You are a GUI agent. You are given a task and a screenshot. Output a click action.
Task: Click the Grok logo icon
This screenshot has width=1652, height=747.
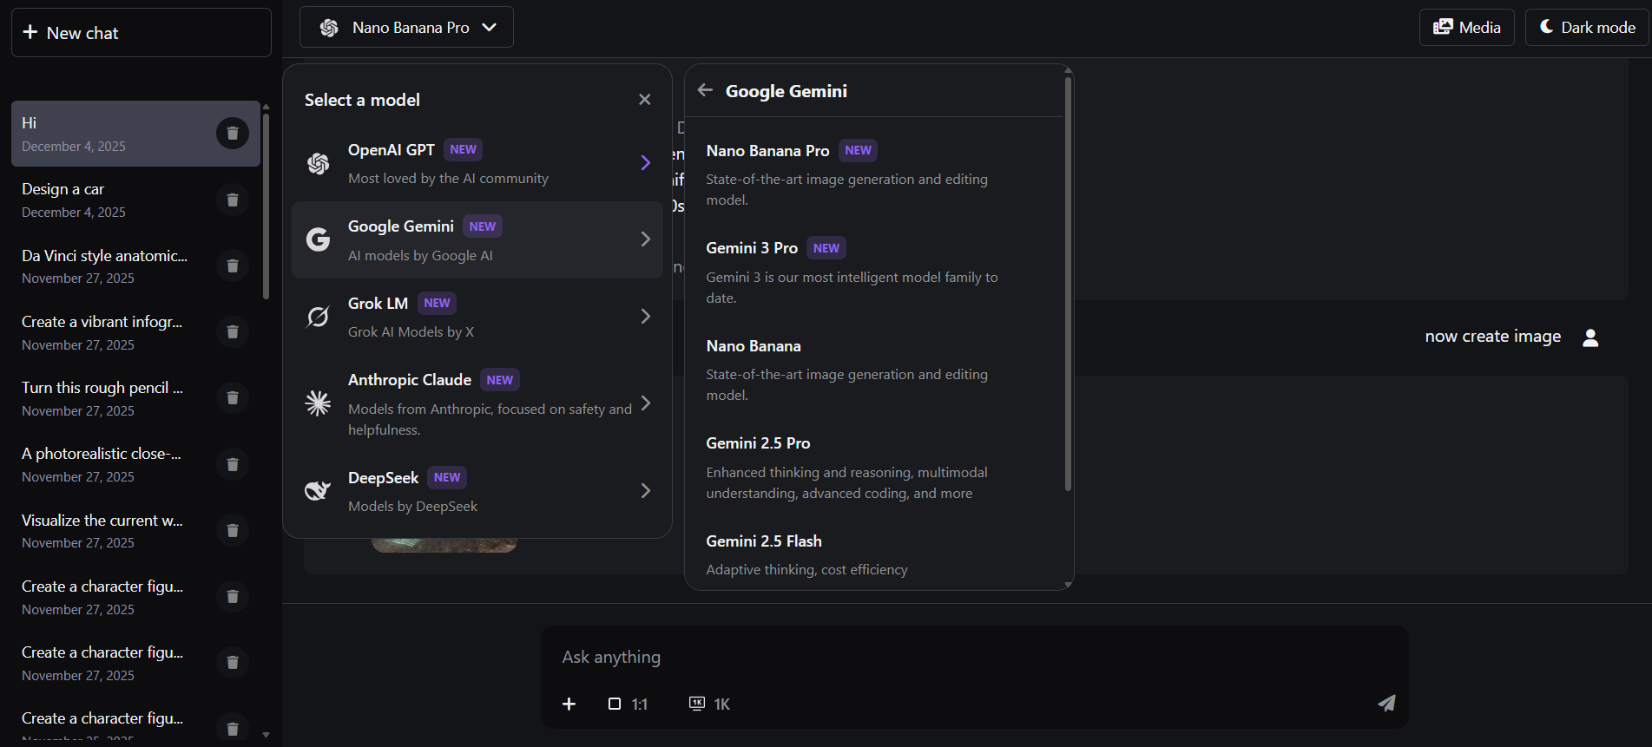(319, 317)
